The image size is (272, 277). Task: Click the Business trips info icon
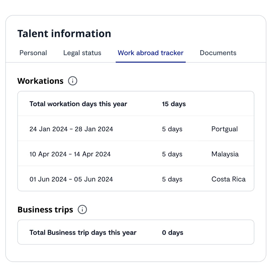82,210
